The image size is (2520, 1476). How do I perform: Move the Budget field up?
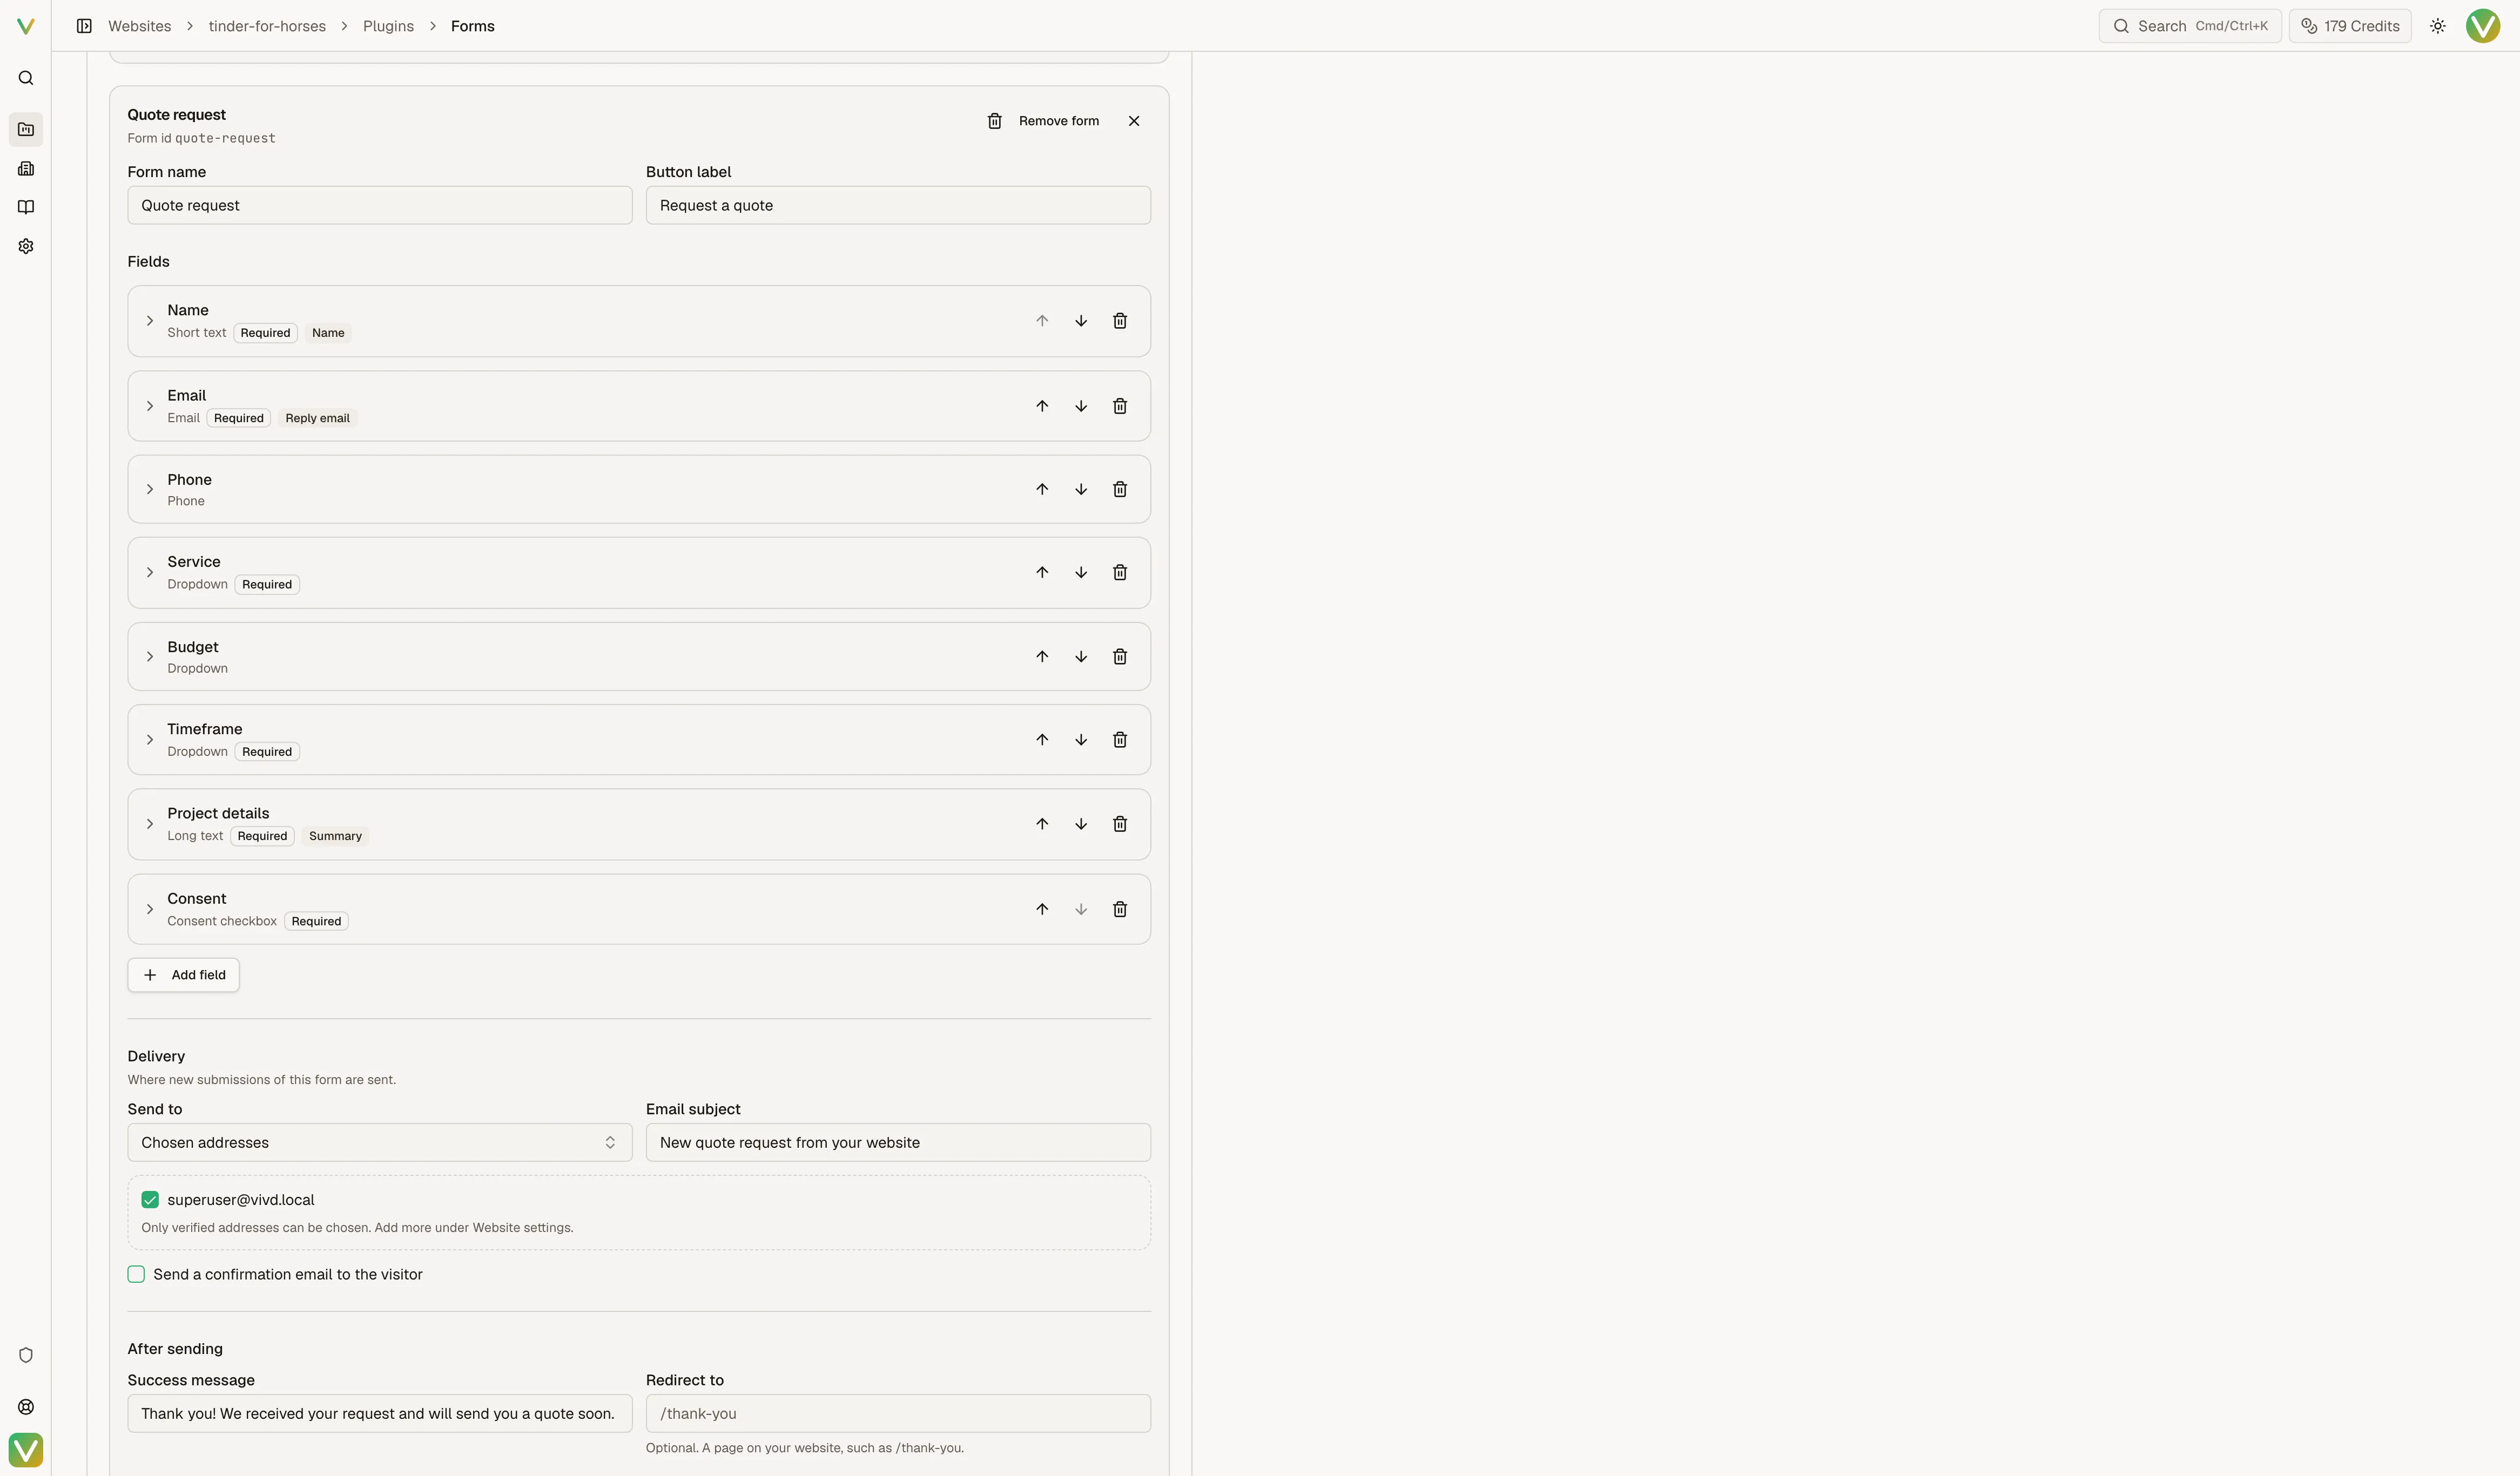(x=1042, y=656)
